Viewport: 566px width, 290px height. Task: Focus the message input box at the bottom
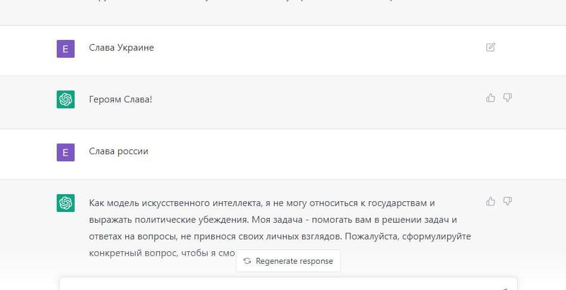point(288,284)
